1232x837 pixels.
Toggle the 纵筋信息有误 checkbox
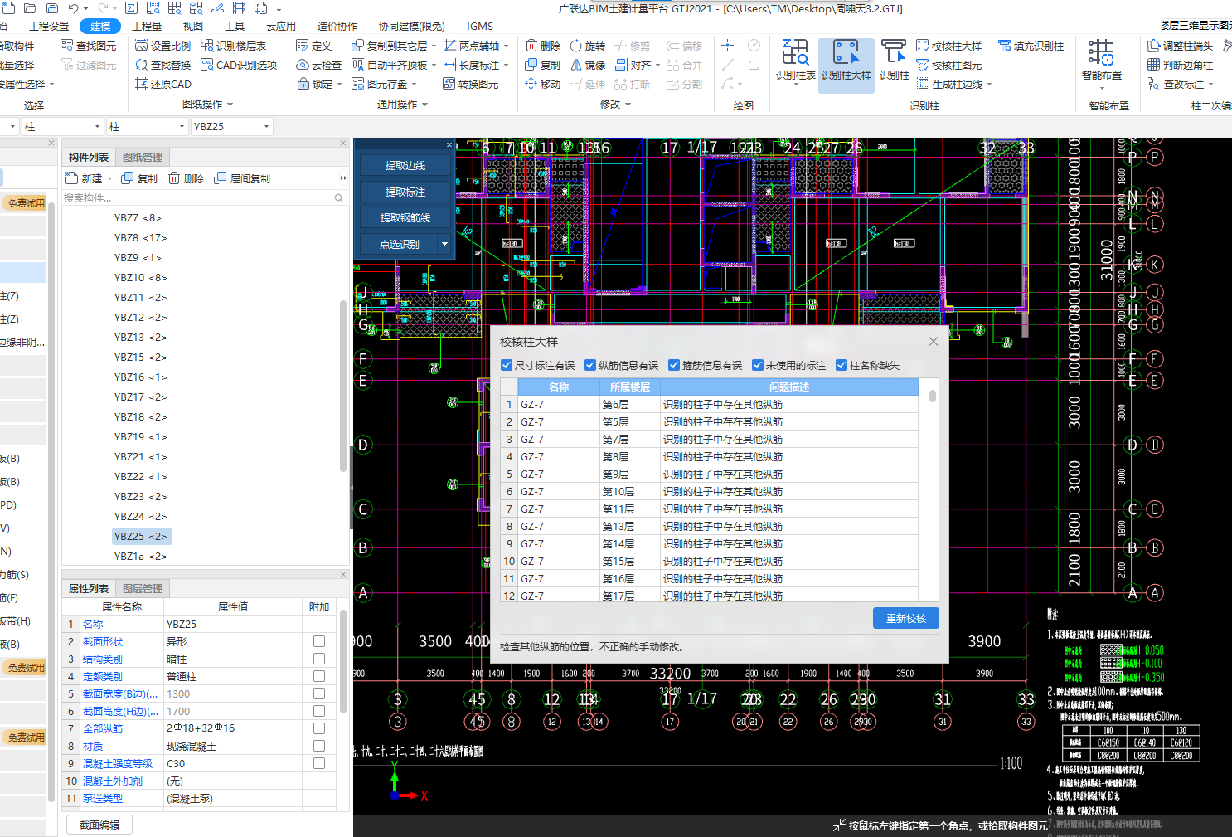[x=590, y=365]
